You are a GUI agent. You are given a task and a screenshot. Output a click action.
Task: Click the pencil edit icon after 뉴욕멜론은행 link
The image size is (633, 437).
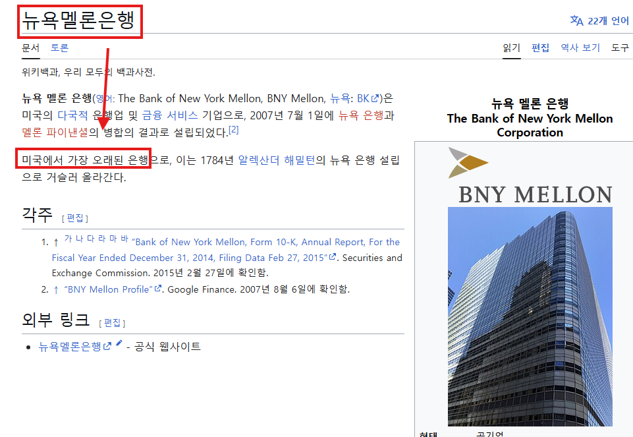[119, 343]
